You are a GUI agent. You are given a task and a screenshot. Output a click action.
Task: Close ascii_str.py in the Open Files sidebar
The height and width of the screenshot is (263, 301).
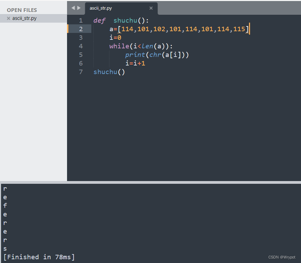click(9, 18)
